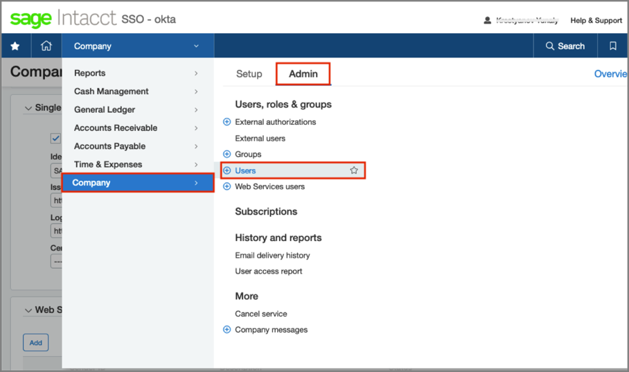
Task: Favorite Users with the star icon
Action: coord(354,170)
